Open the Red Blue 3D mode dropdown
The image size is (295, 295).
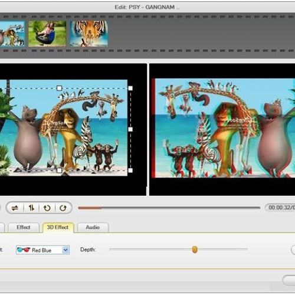pyautogui.click(x=42, y=250)
